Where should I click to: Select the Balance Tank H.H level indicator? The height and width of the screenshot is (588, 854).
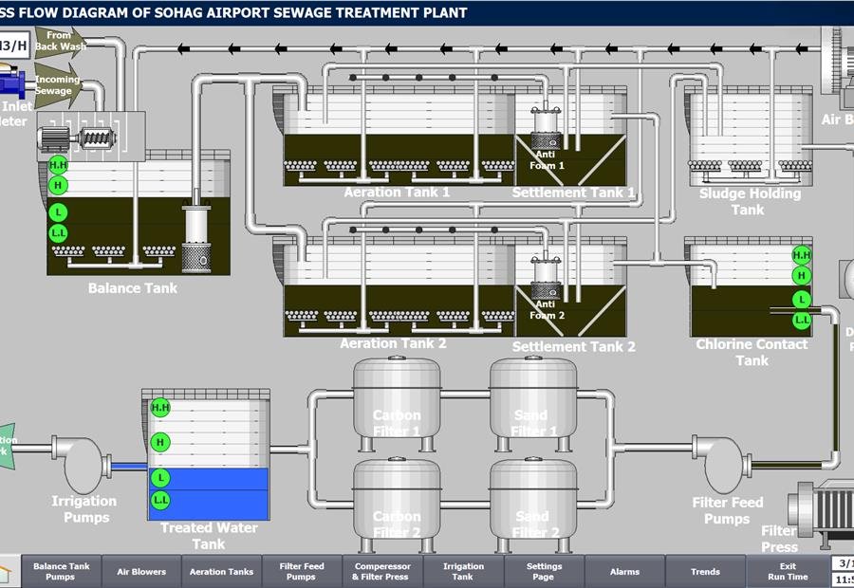point(58,164)
